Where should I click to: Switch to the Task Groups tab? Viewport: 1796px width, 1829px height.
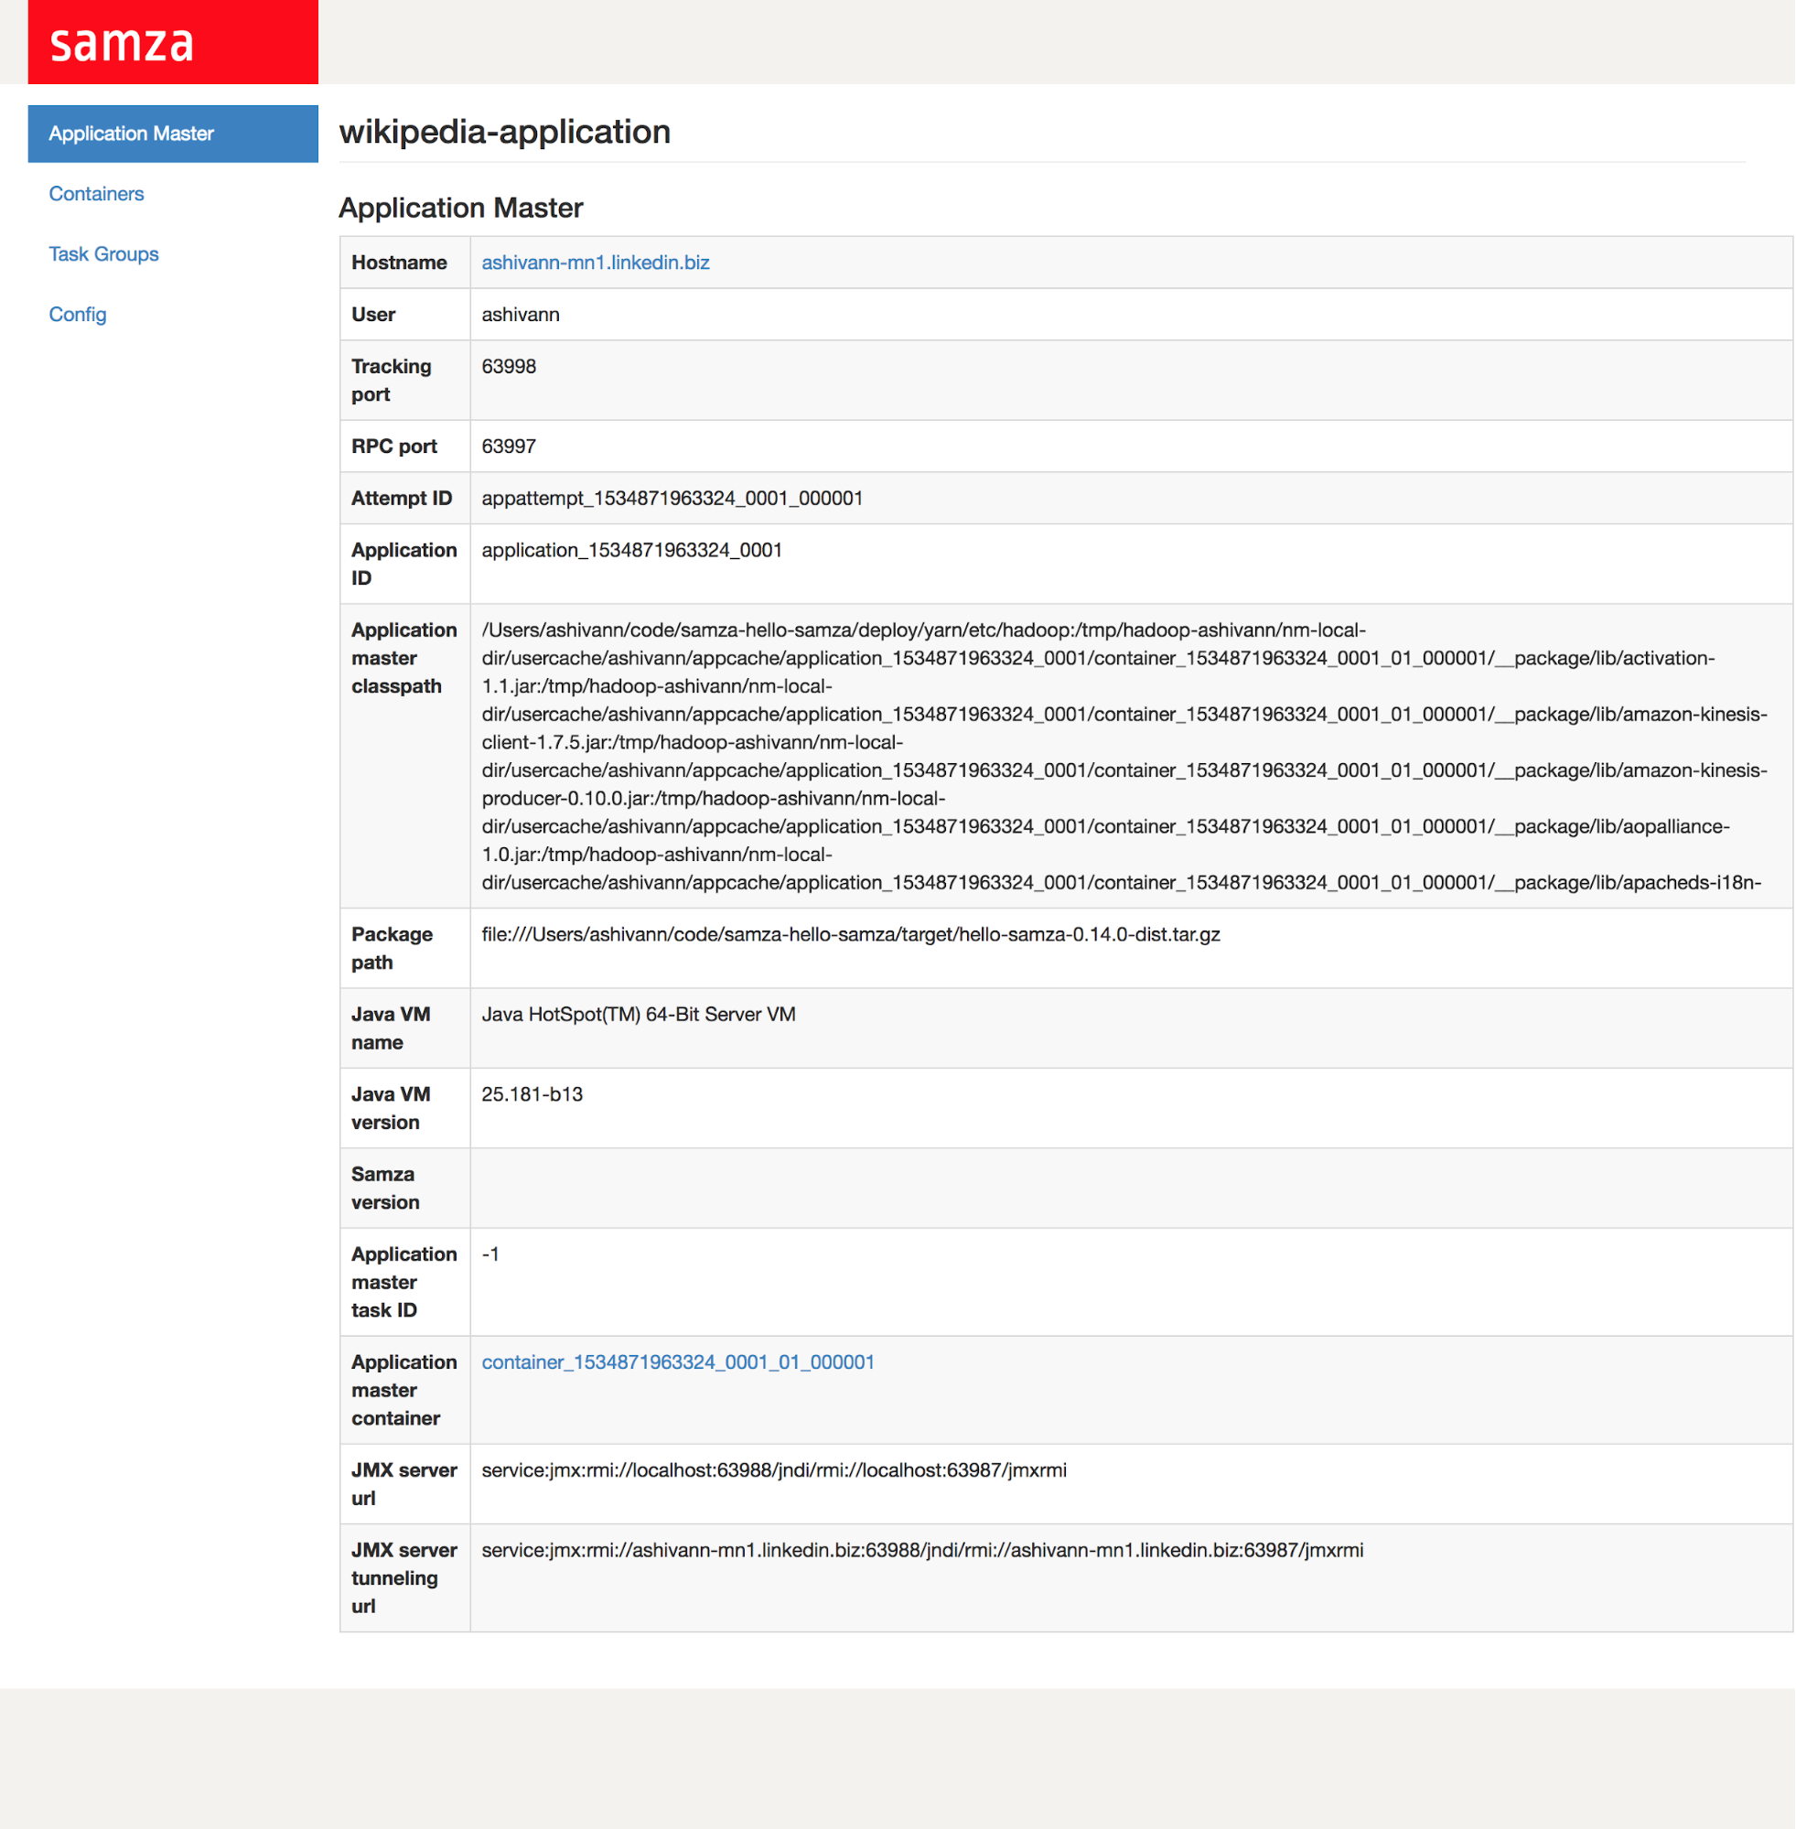103,254
